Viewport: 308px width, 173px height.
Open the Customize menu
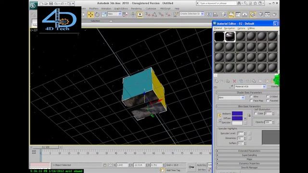tap(151, 9)
